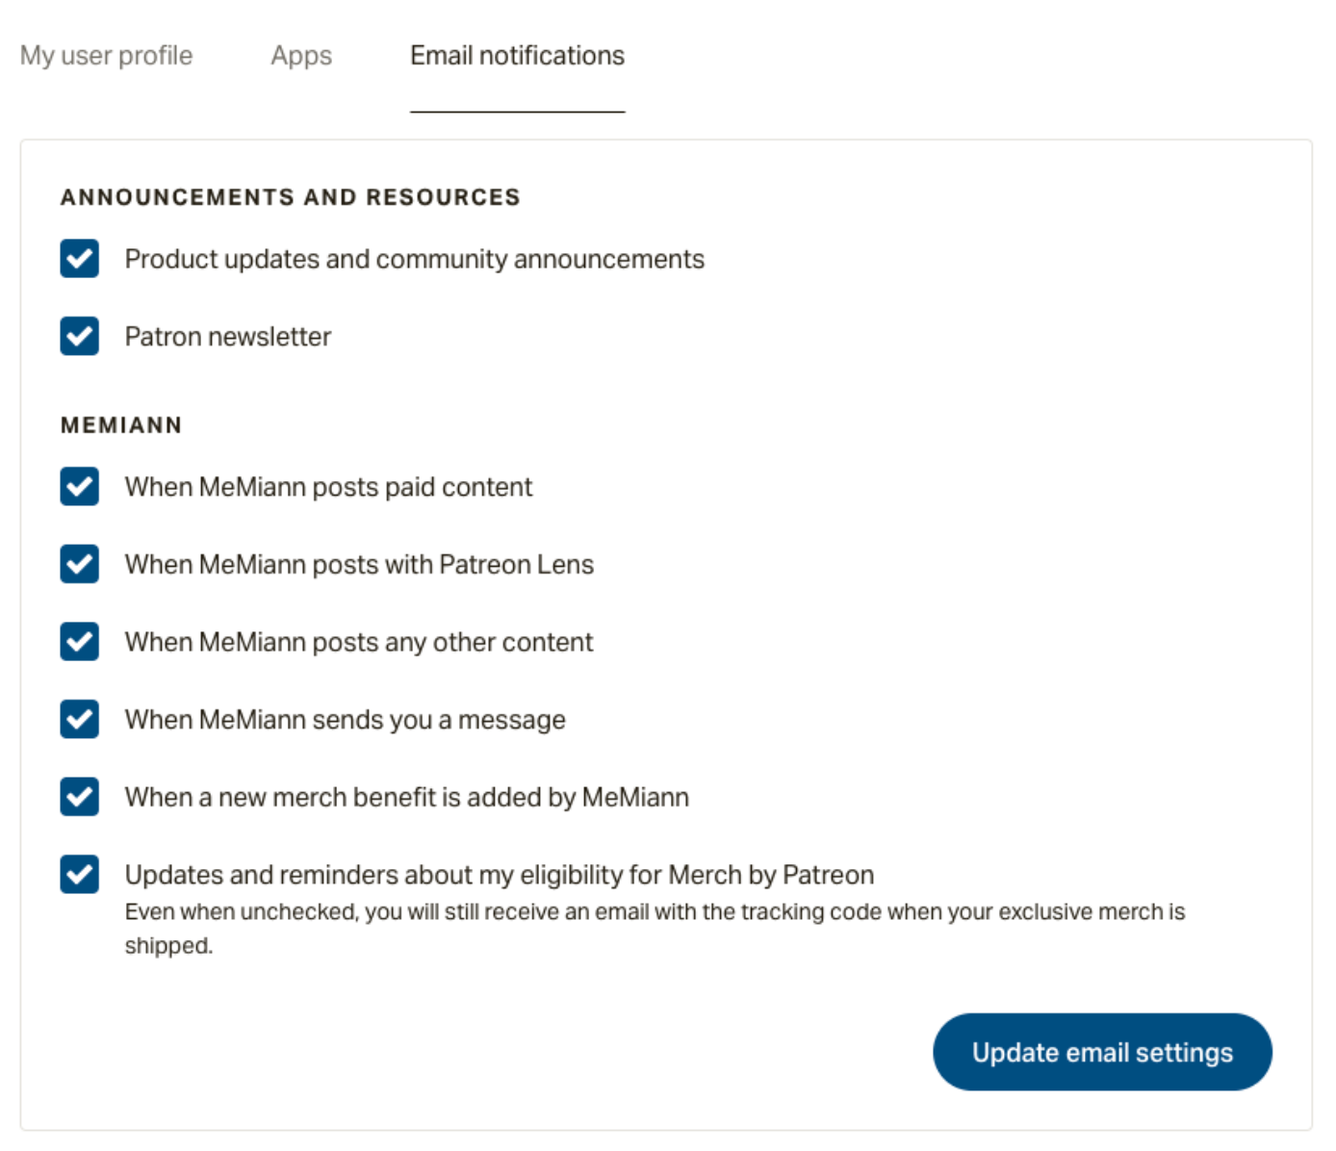Open the My user profile tab
This screenshot has height=1151, width=1336.
[x=106, y=56]
